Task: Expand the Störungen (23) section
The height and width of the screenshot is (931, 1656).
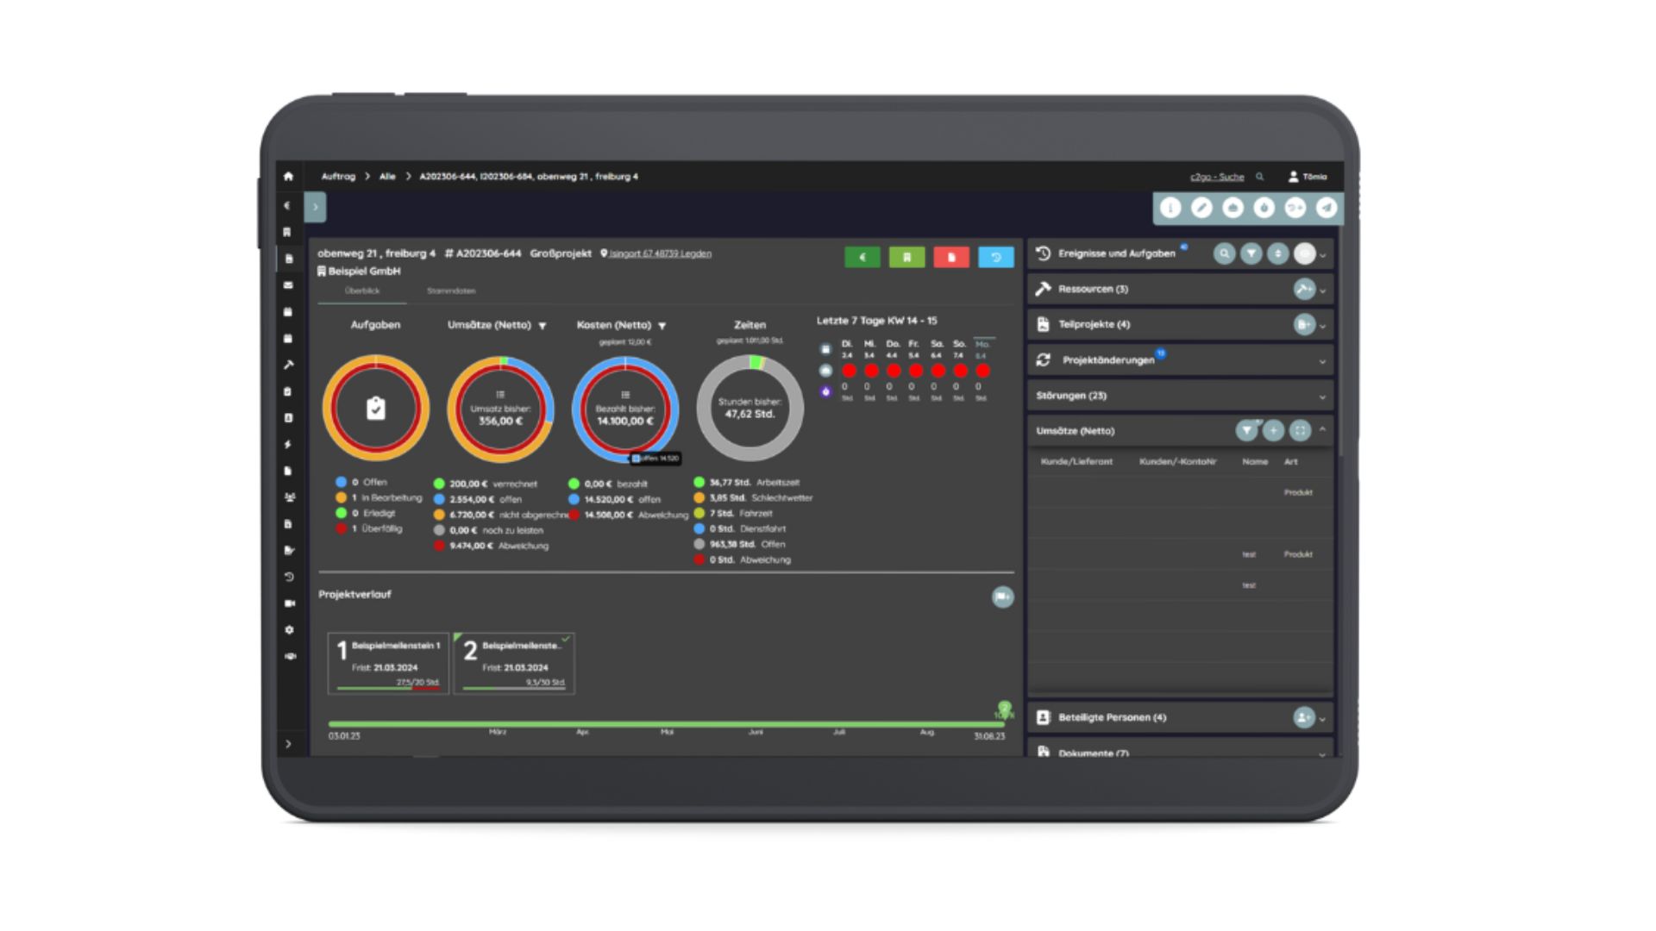Action: pyautogui.click(x=1322, y=397)
